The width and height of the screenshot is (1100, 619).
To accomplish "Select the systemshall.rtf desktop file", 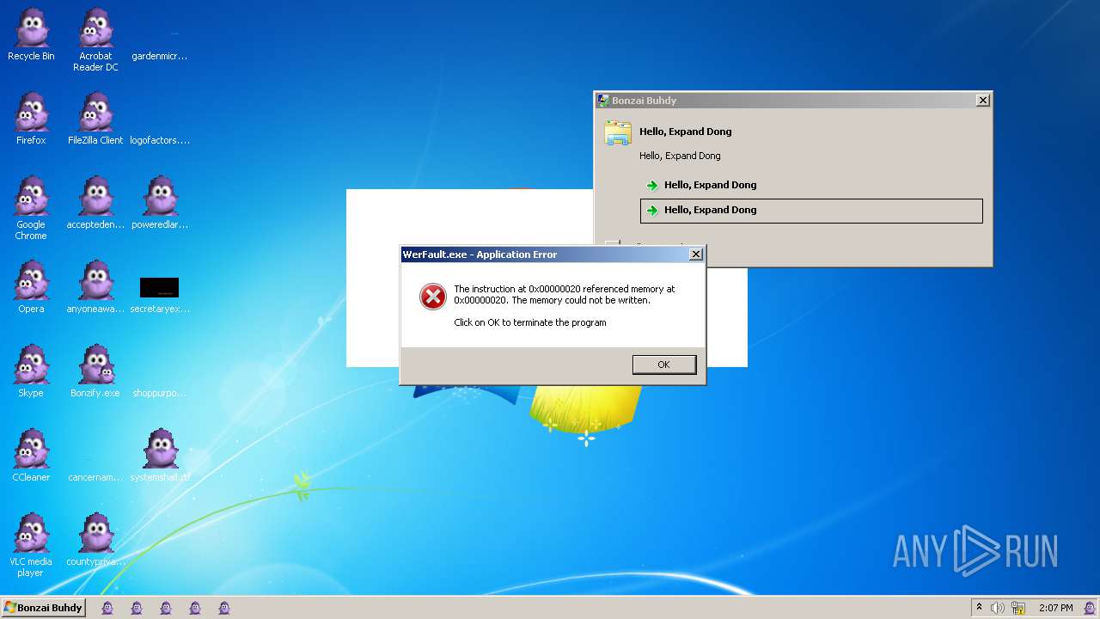I will coord(160,456).
